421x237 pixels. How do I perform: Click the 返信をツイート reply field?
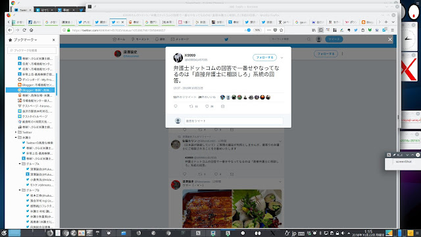coord(234,121)
